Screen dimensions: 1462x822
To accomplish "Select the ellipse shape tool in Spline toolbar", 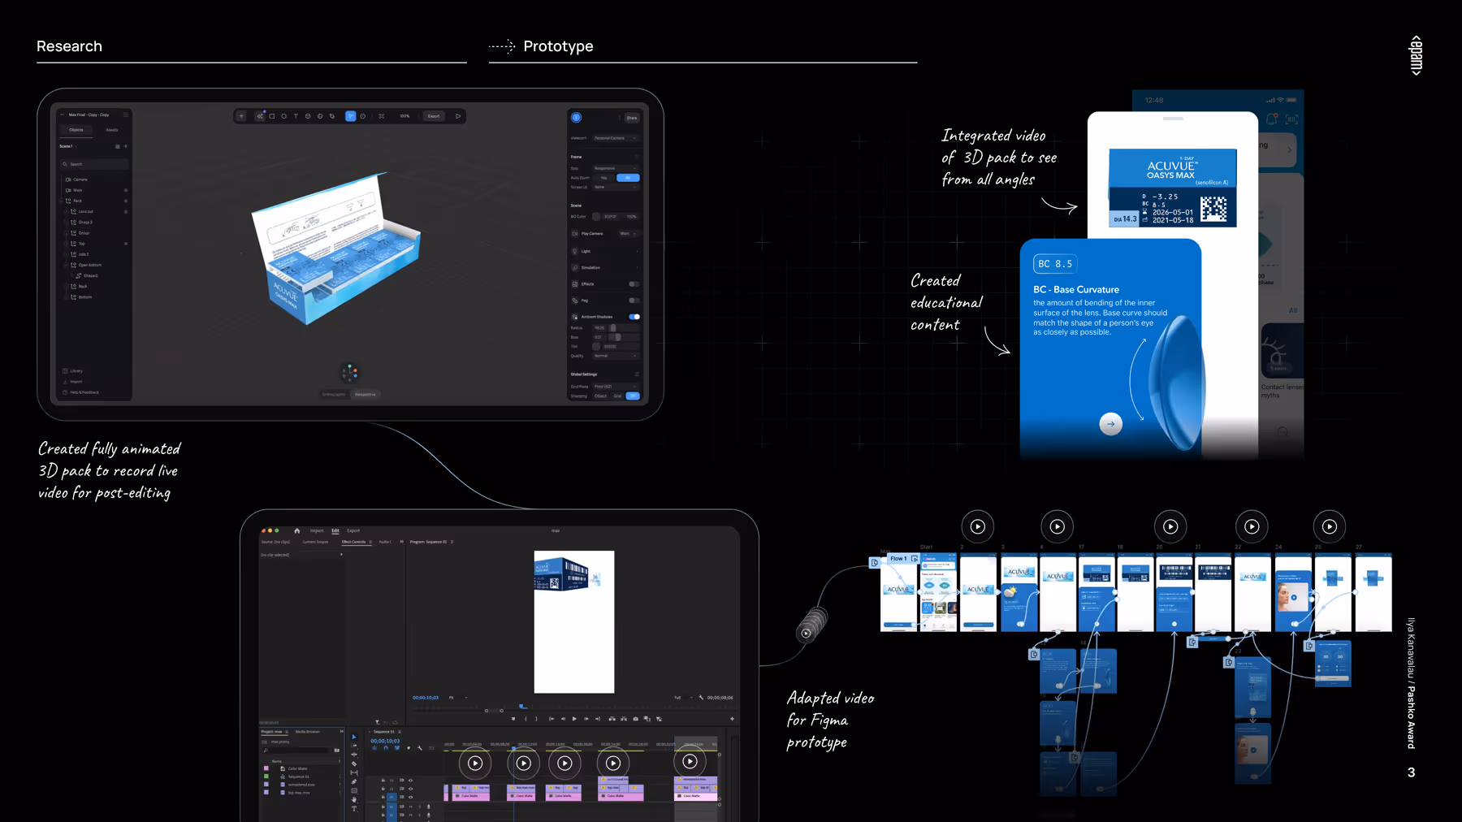I will 283,116.
